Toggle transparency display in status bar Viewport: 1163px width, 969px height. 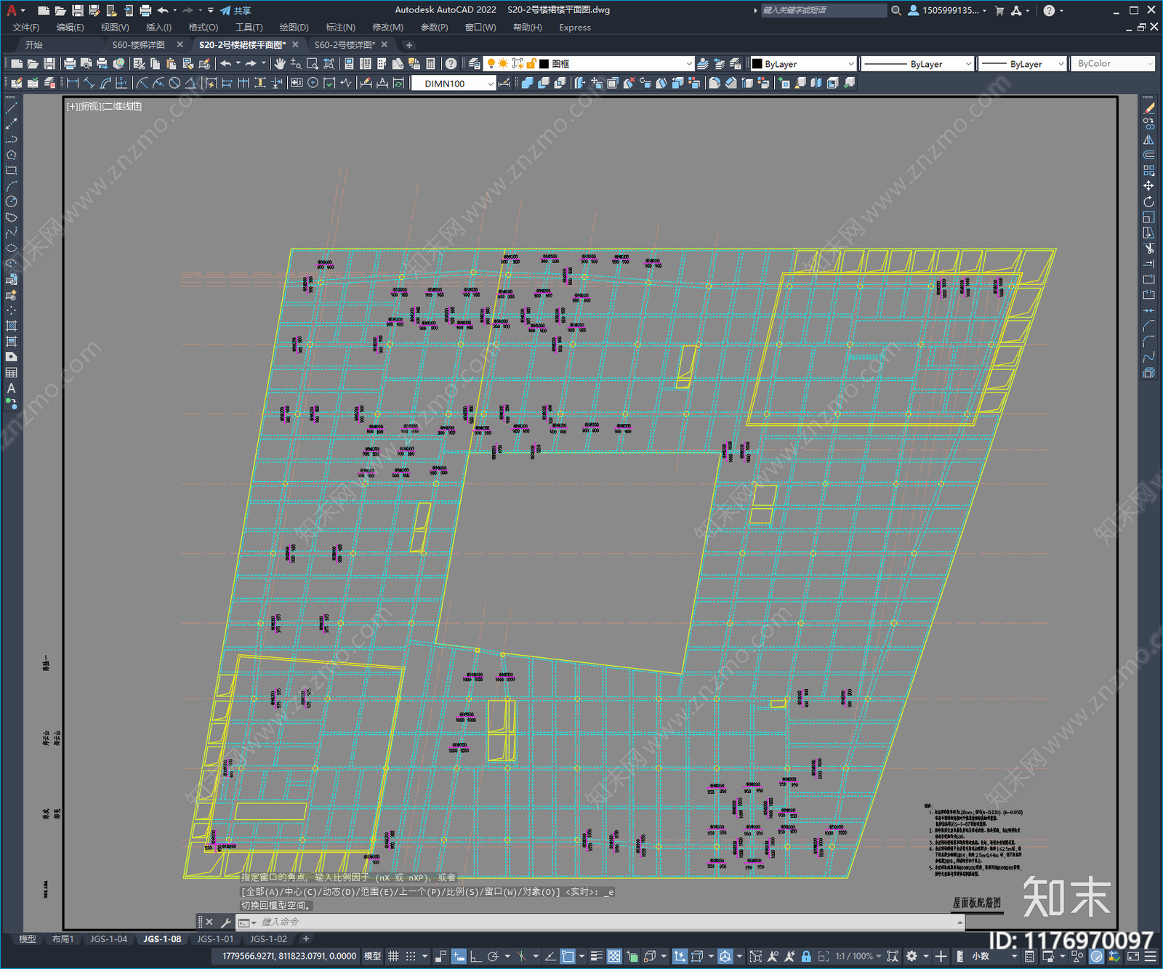pos(614,956)
